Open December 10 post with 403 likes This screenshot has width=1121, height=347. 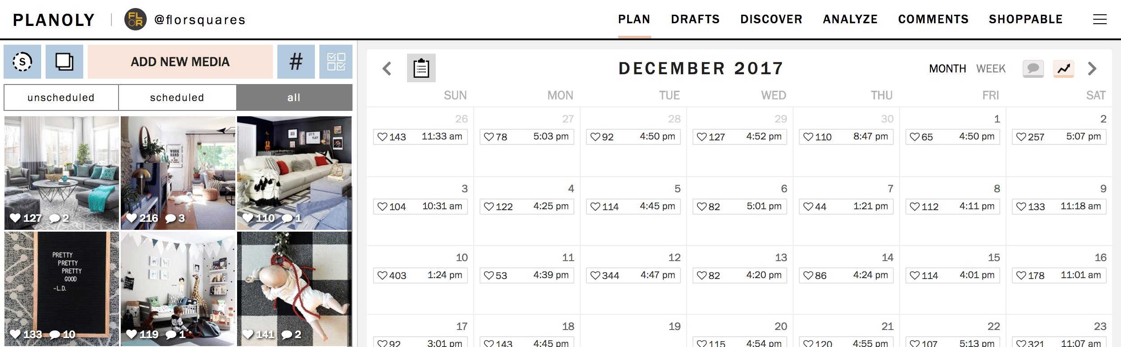point(420,275)
